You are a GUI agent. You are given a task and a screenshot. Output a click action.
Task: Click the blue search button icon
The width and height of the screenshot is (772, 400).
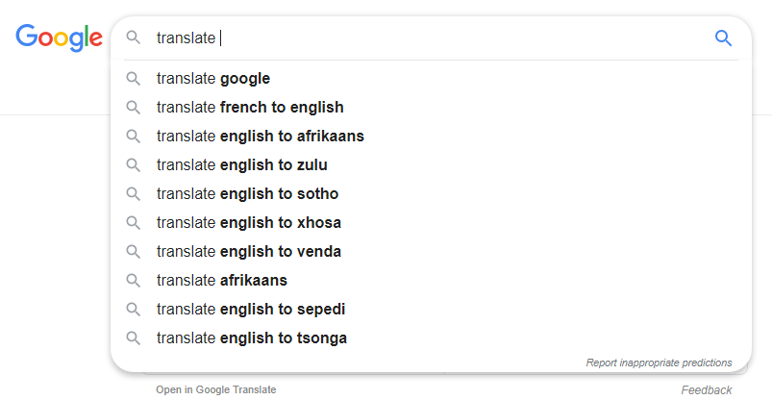click(723, 38)
